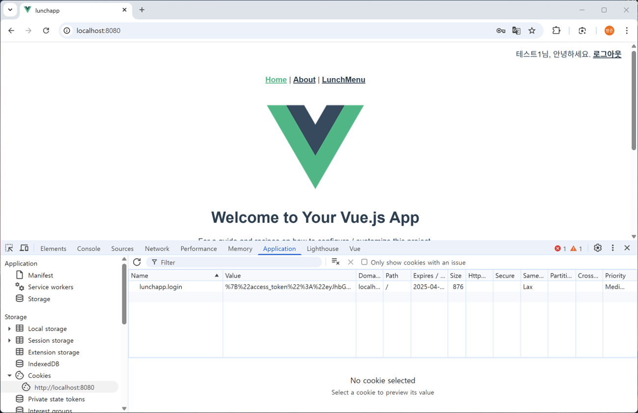This screenshot has width=638, height=413.
Task: Click the Home navigation link
Action: (x=276, y=80)
